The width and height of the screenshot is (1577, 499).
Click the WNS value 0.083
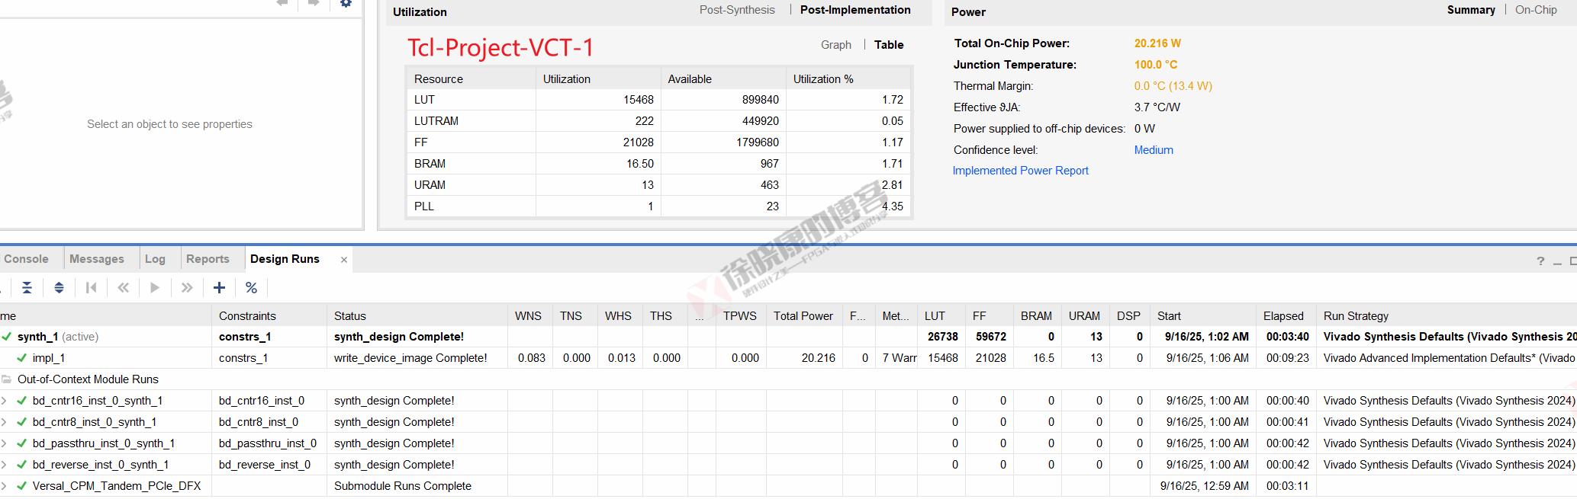[x=532, y=357]
